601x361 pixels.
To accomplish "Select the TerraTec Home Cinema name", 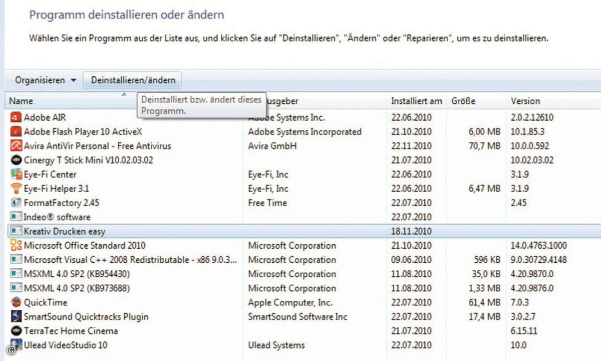I will [x=71, y=331].
